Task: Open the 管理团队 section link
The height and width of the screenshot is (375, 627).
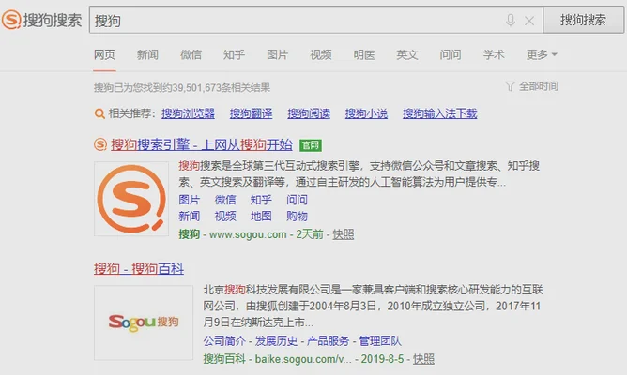Action: pyautogui.click(x=380, y=340)
